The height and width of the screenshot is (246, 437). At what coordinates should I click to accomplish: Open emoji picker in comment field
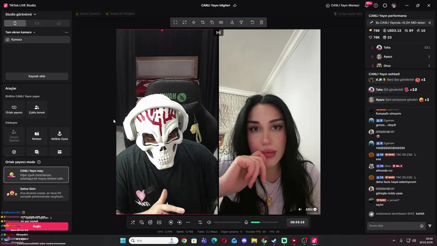(x=422, y=226)
